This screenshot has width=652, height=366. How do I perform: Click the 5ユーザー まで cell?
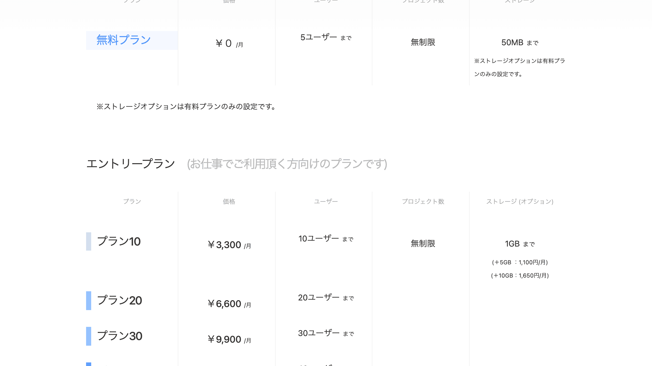(326, 37)
